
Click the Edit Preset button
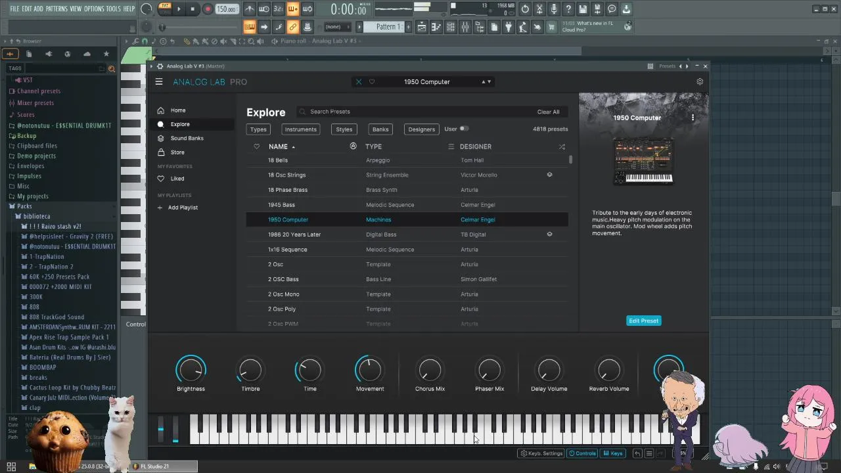coord(643,321)
